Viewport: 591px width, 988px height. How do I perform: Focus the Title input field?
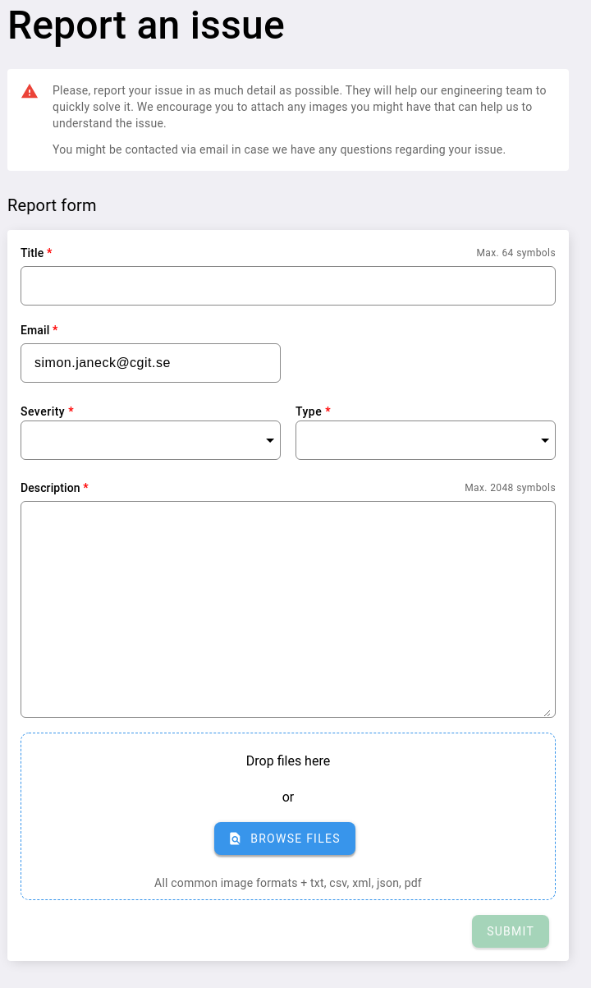click(288, 286)
